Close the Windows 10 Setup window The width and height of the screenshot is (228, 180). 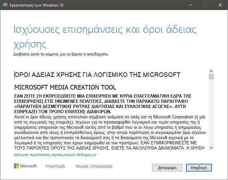coord(220,5)
